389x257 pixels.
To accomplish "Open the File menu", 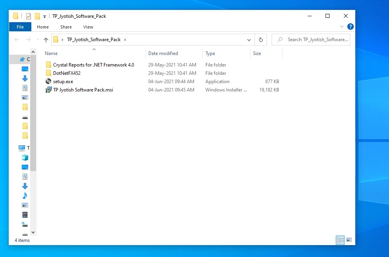I will pyautogui.click(x=20, y=27).
